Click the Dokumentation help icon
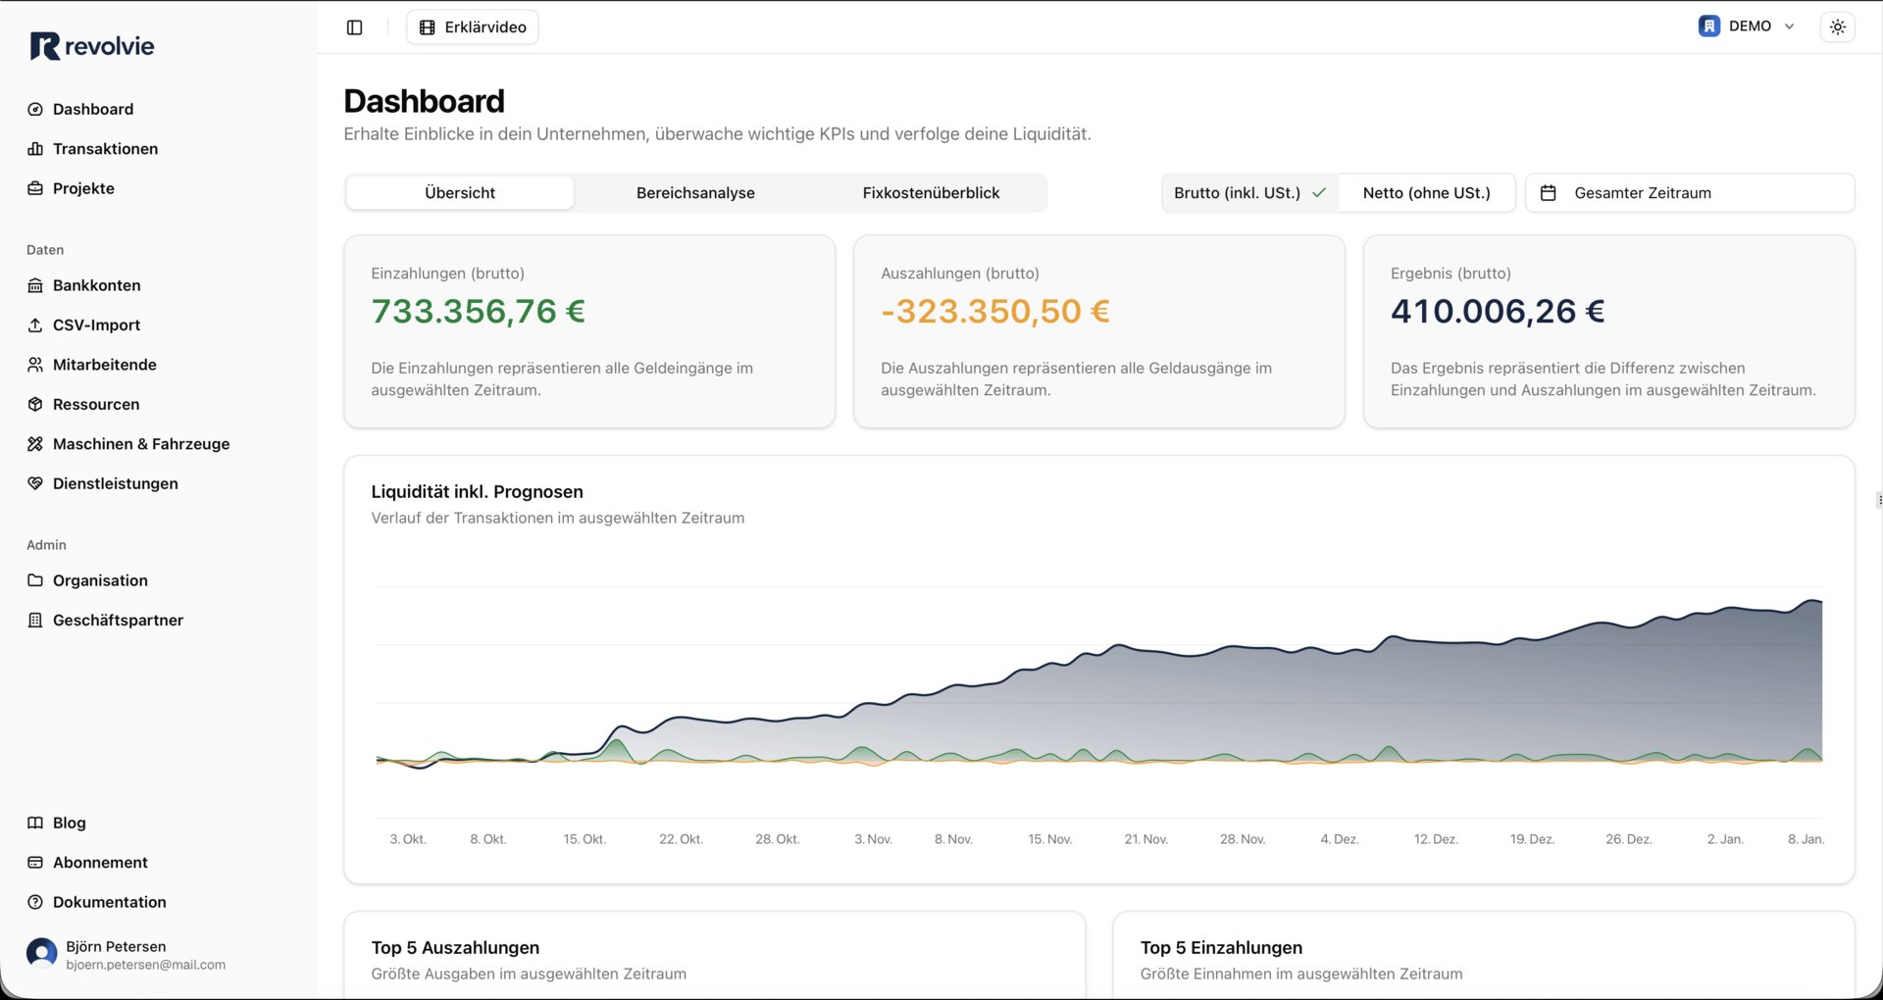The width and height of the screenshot is (1883, 1000). (35, 902)
